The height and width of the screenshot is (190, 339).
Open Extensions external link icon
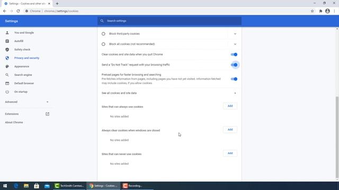47,114
